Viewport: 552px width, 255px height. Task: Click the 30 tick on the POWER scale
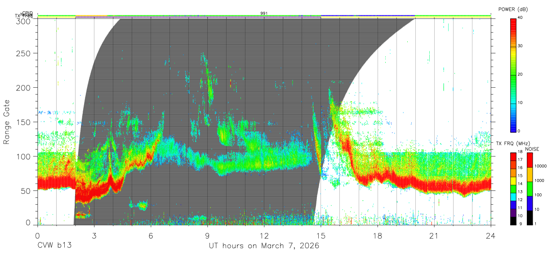coord(521,46)
